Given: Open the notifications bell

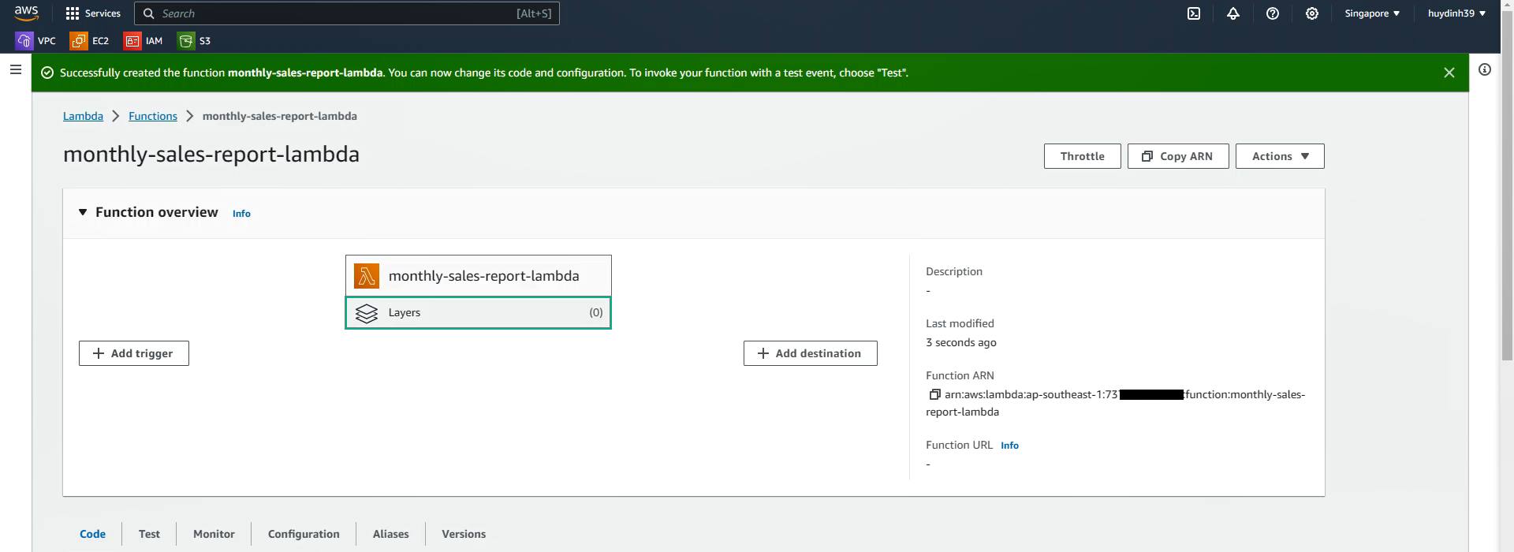Looking at the screenshot, I should [x=1233, y=13].
